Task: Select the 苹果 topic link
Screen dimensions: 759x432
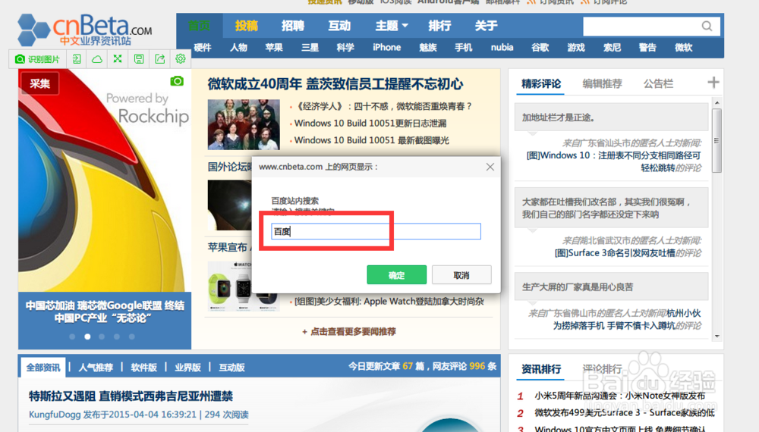Action: (x=274, y=47)
